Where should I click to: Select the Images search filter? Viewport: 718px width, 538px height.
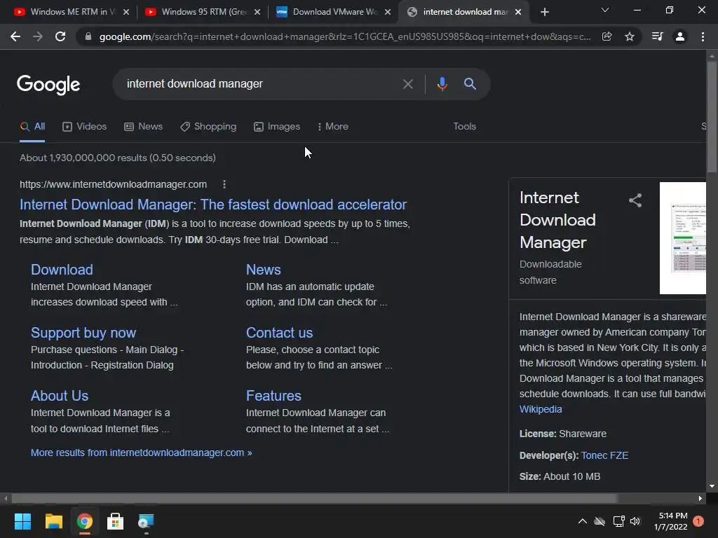(277, 127)
